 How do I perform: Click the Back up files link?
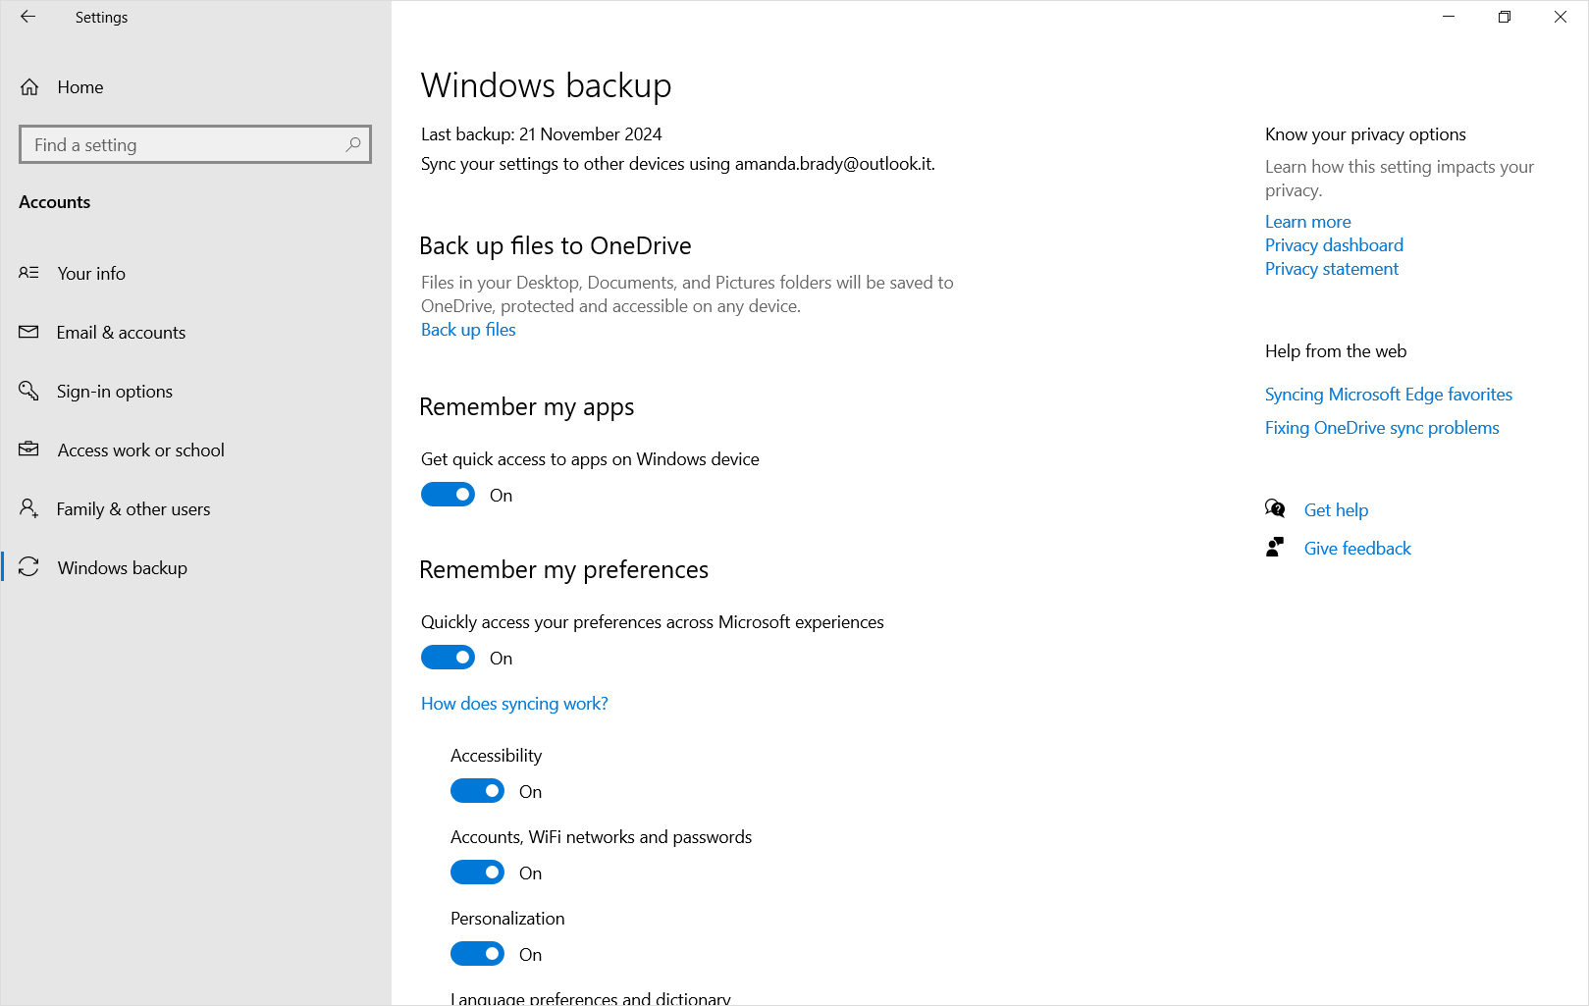pos(468,329)
